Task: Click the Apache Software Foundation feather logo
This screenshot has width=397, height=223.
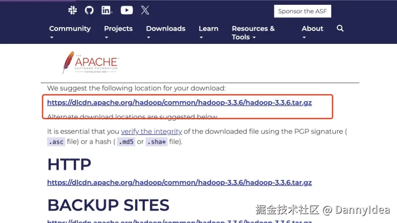Action: (91, 62)
